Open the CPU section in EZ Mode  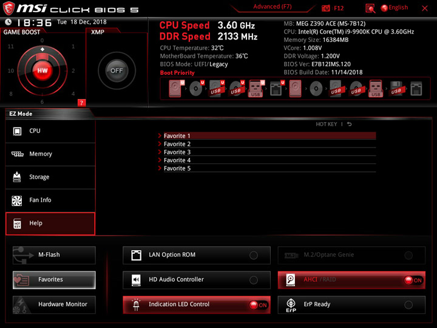pyautogui.click(x=50, y=131)
